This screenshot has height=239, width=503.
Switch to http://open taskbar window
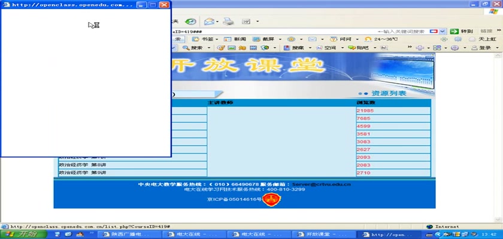tap(389, 235)
